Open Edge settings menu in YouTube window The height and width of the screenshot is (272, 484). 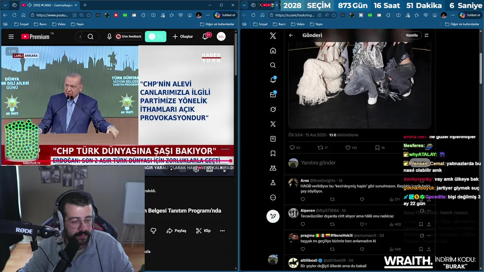click(x=208, y=15)
